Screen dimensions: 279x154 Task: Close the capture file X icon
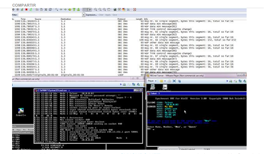click(46, 10)
